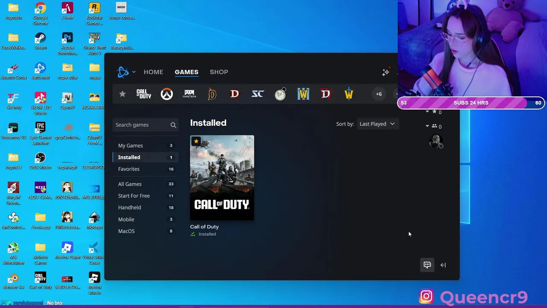The width and height of the screenshot is (547, 308).
Task: Select TikTok LIVE Studio shortcut
Action: pyautogui.click(x=40, y=104)
